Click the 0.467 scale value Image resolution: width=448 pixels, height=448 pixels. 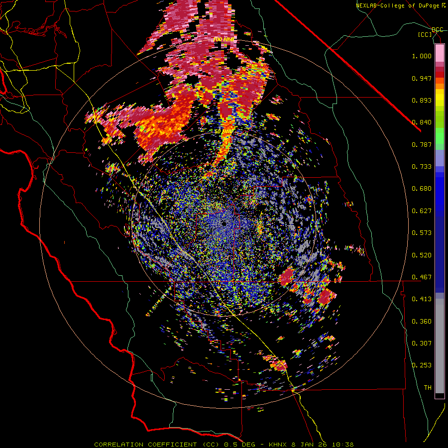tap(422, 277)
